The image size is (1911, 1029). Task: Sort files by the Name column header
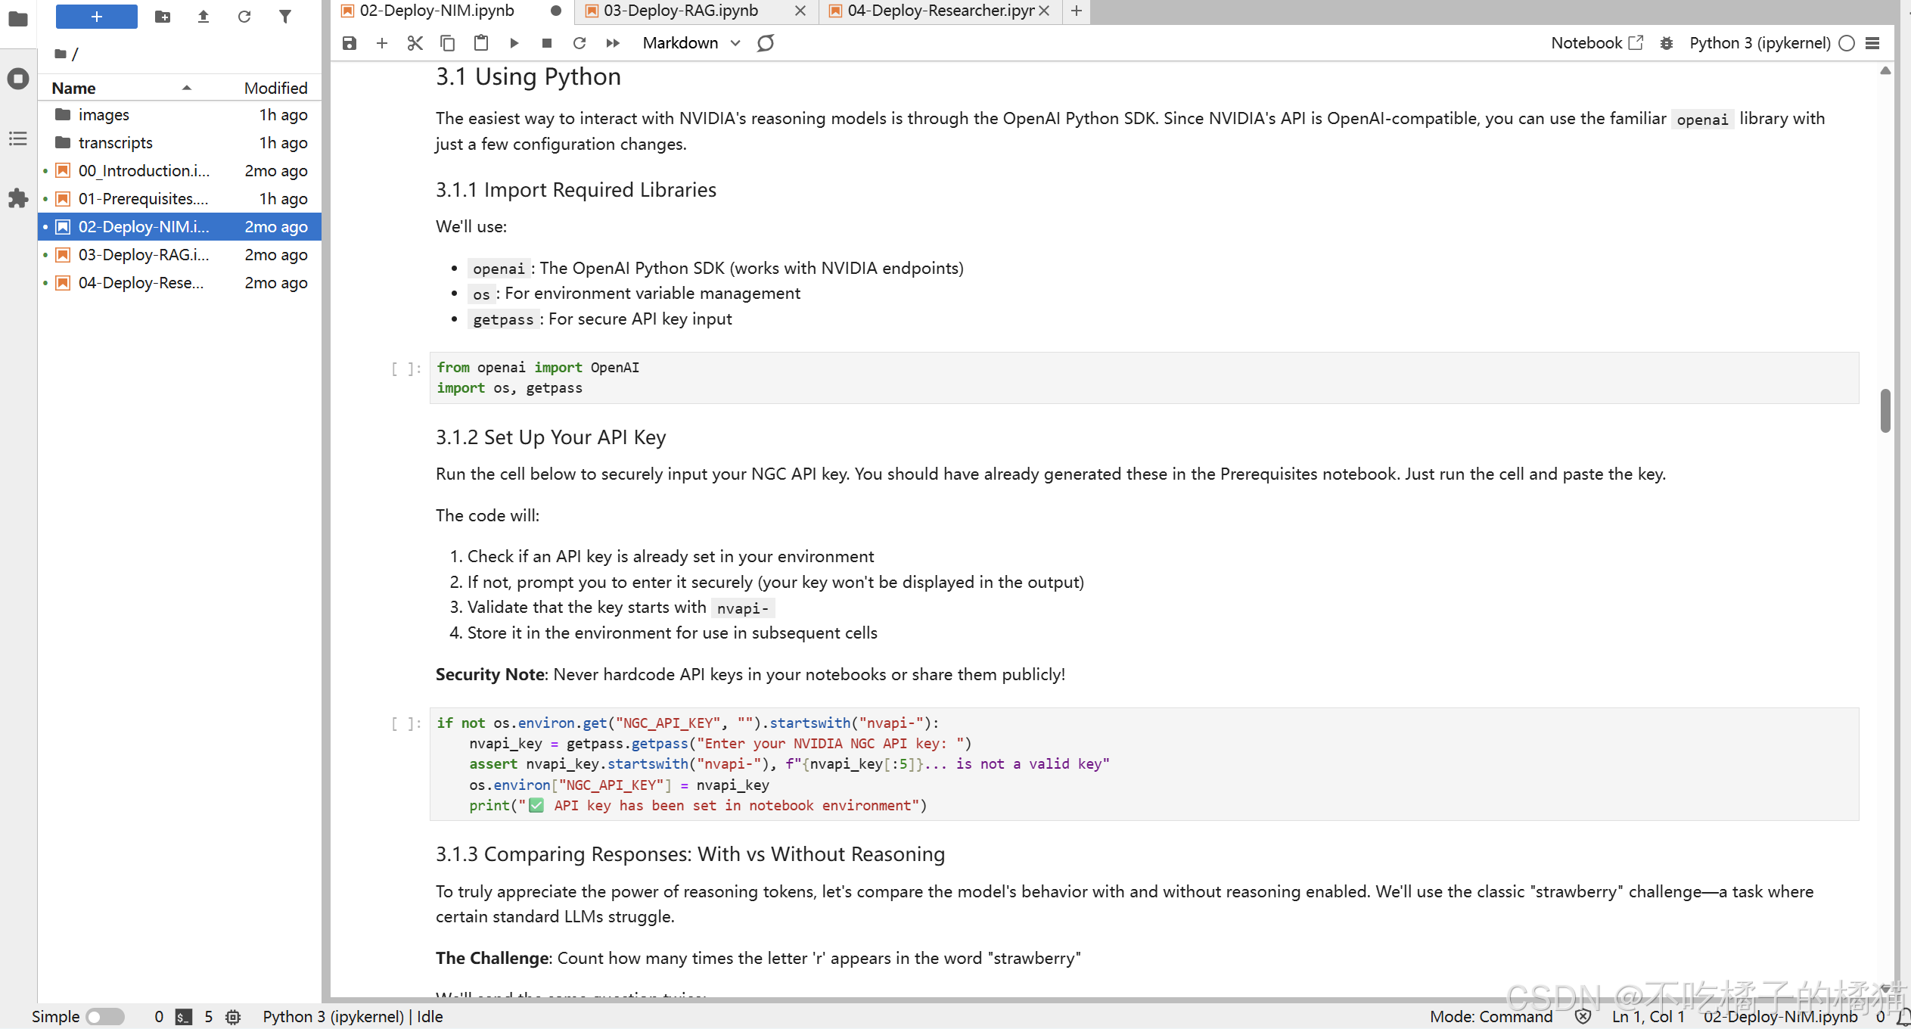pyautogui.click(x=73, y=88)
